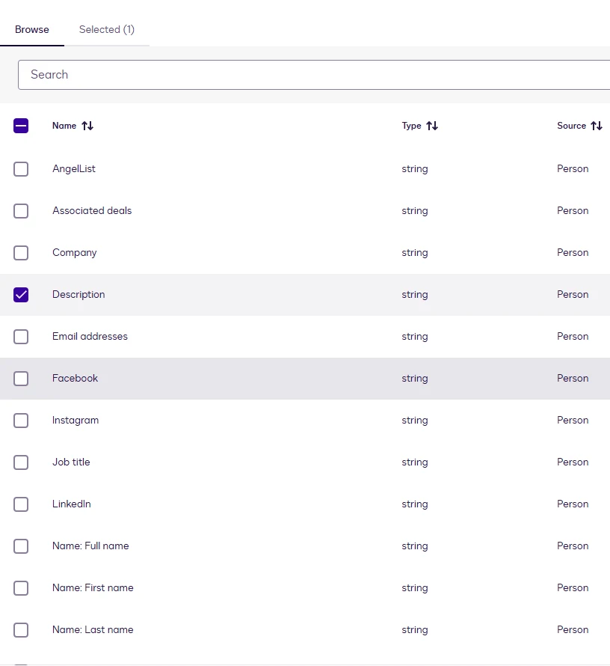Select the Description name text

(x=78, y=294)
